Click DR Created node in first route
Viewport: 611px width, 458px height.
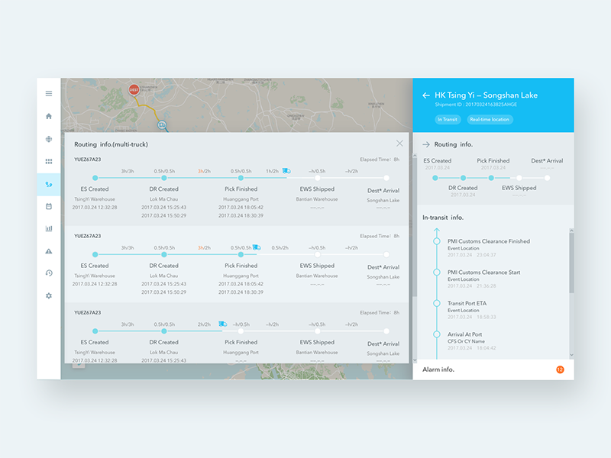coord(164,178)
